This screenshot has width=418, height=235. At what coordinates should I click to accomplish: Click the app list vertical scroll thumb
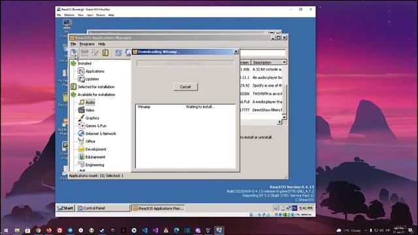coord(284,99)
